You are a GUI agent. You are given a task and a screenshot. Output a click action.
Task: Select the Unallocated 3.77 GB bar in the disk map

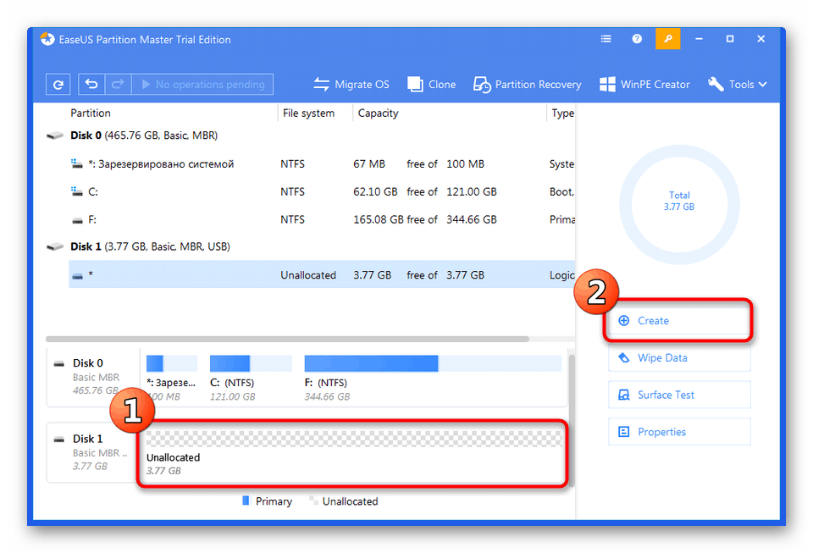point(354,452)
